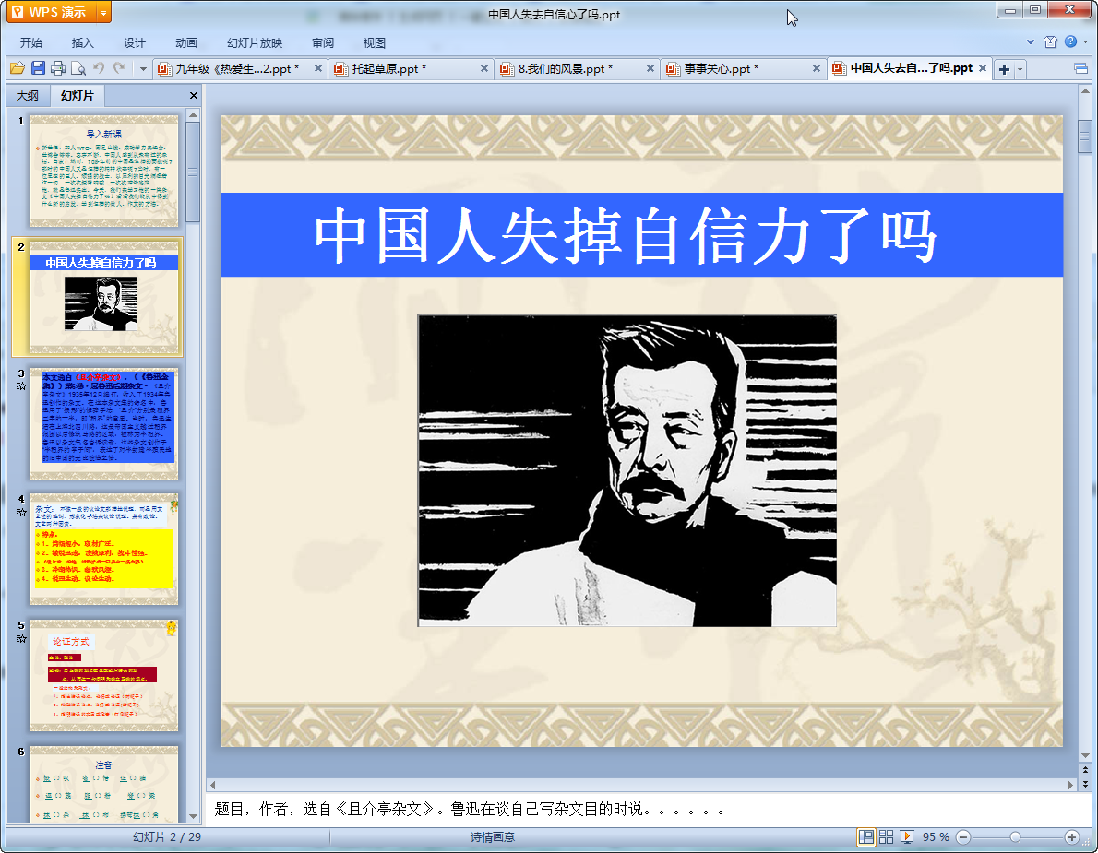Open the 开始 menu
This screenshot has width=1098, height=853.
(30, 42)
